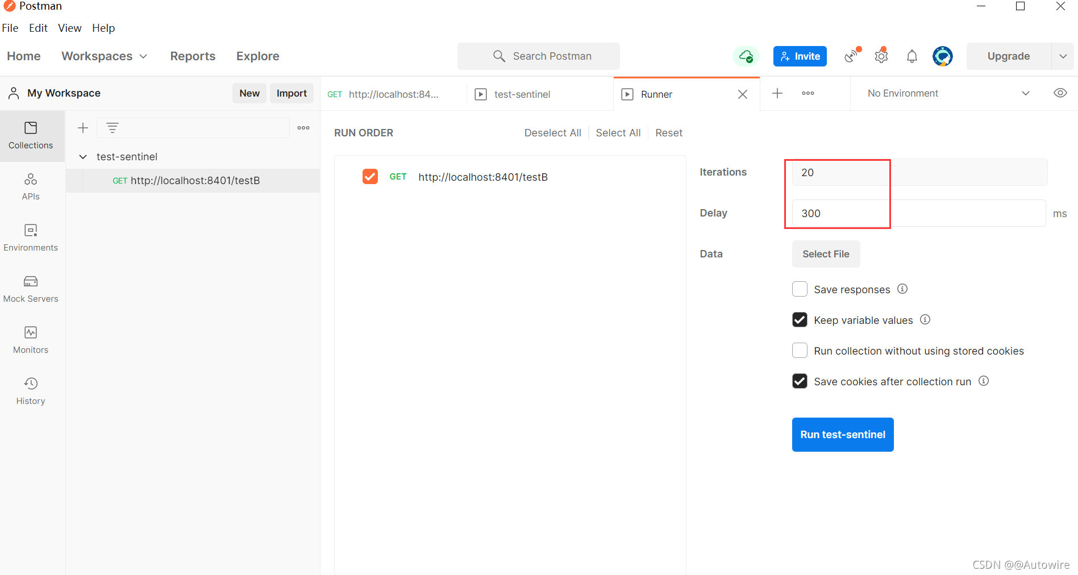Open the Mock Servers sidebar panel
Screen dimensions: 1078x575
31,289
